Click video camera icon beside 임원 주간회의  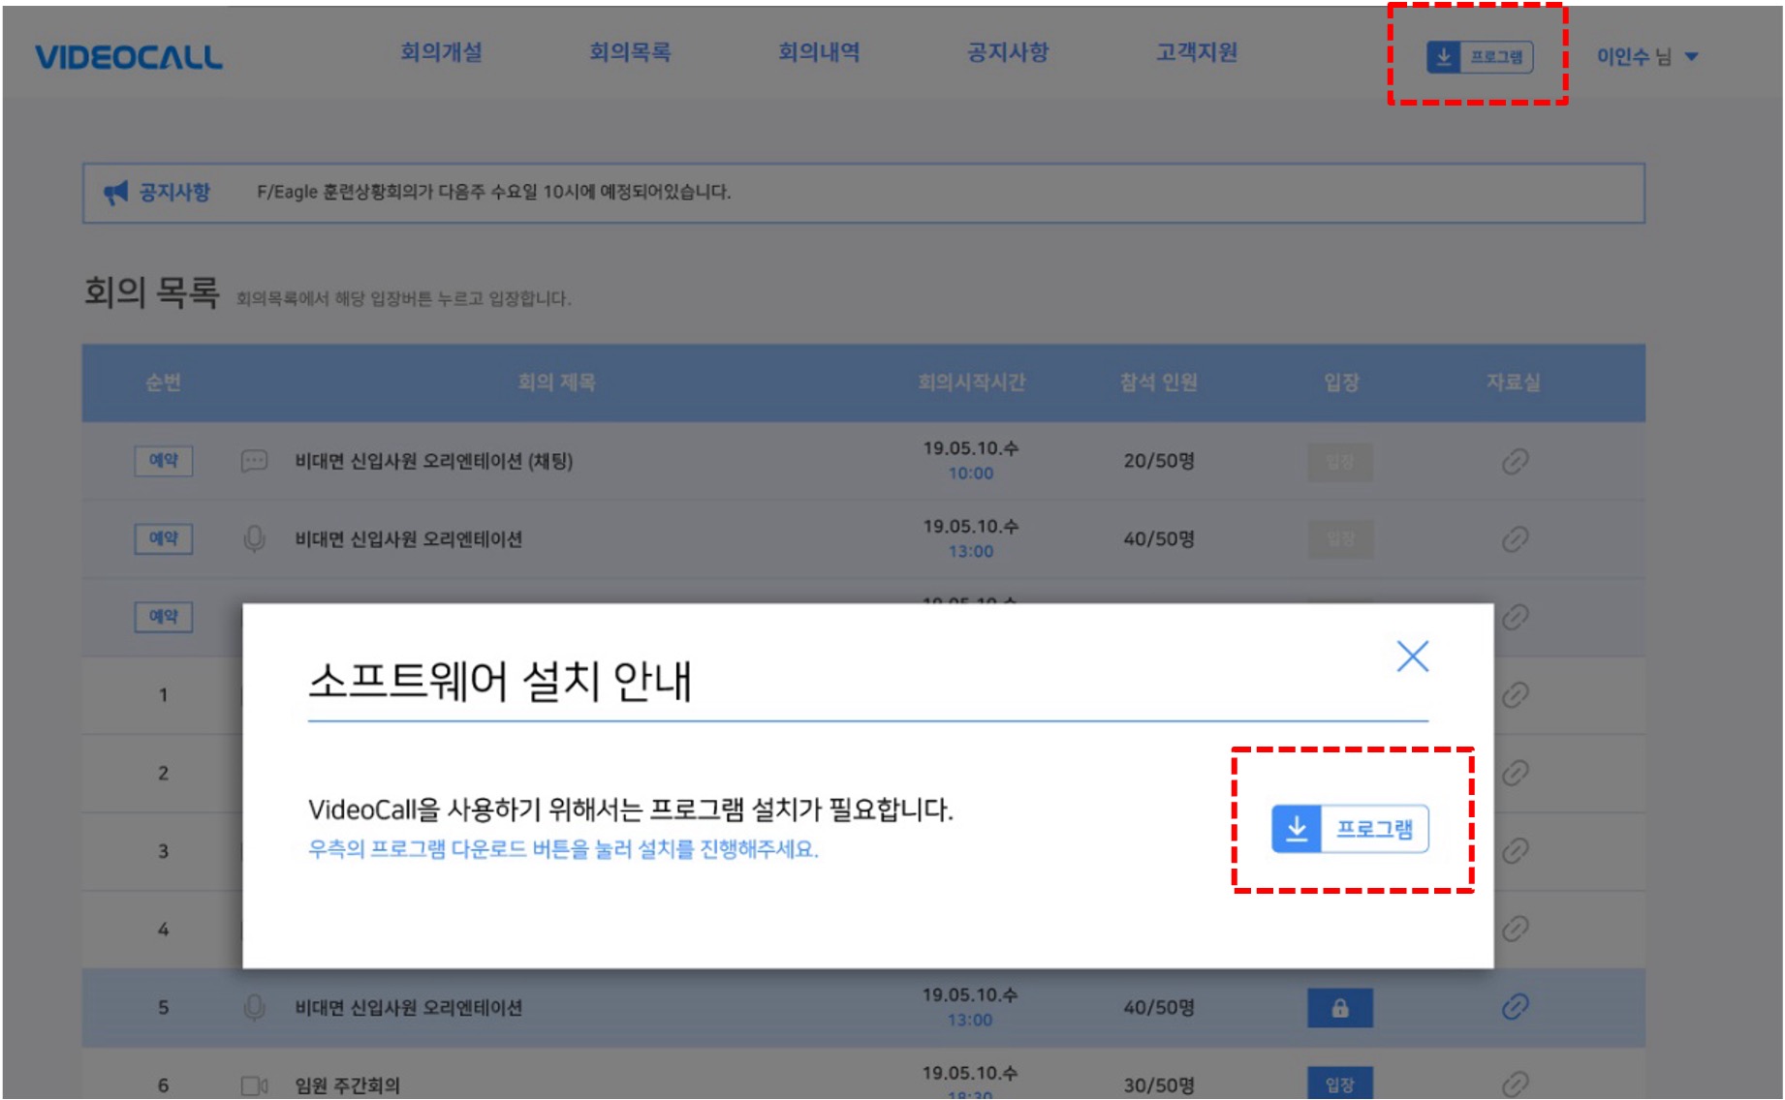(254, 1084)
